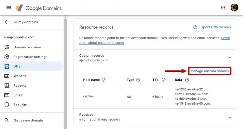Click Export DNS records link
Screen dimensions: 243x129
click(215, 27)
